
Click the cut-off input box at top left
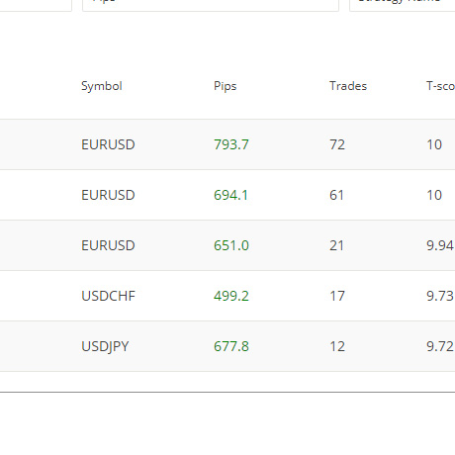click(36, 5)
